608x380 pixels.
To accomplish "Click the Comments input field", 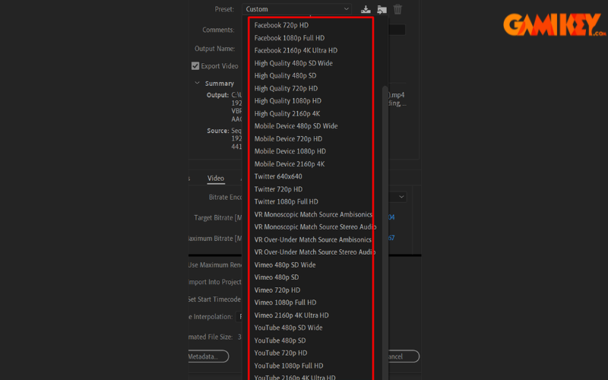I will (391, 30).
